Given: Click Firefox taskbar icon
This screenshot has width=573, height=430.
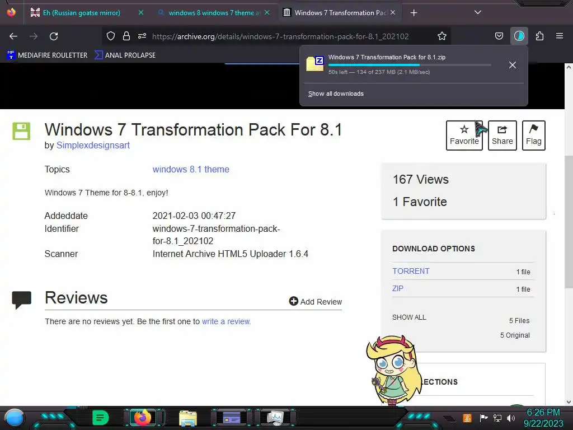Looking at the screenshot, I should pos(143,417).
